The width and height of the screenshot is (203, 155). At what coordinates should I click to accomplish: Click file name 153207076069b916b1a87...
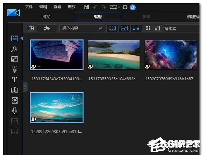click(171, 79)
